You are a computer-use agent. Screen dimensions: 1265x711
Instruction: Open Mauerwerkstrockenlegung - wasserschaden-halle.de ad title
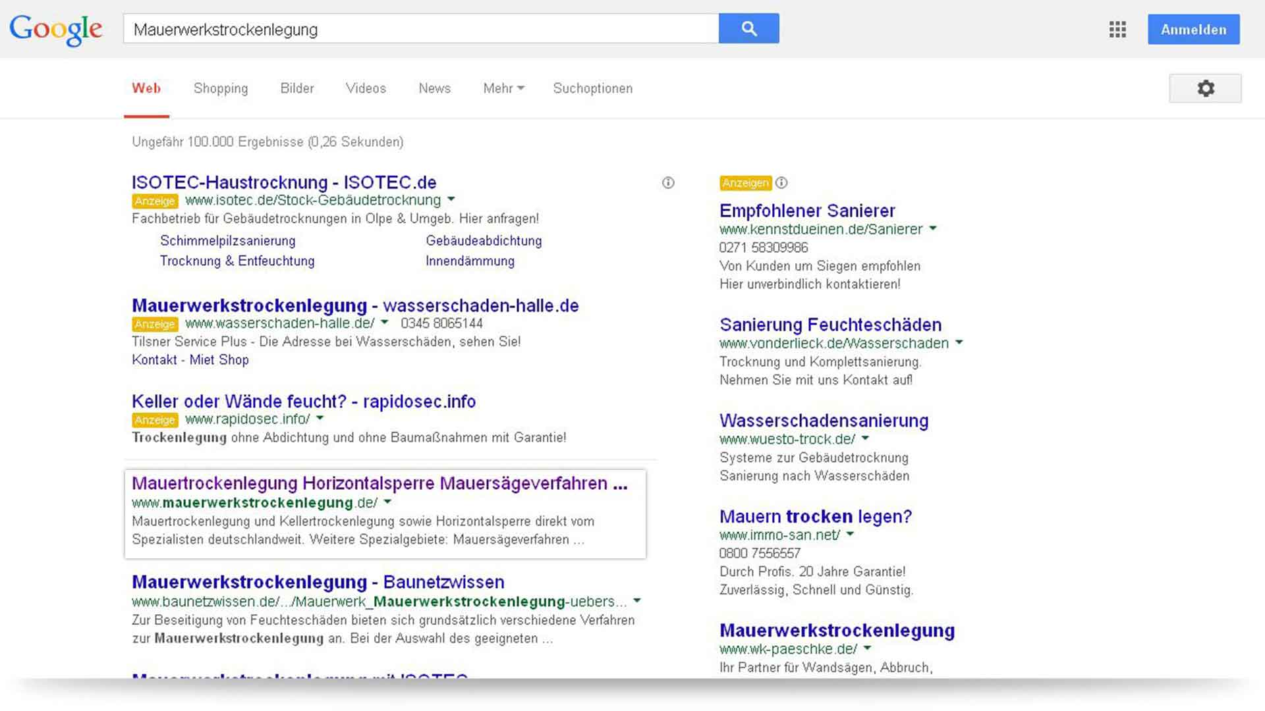click(x=355, y=305)
